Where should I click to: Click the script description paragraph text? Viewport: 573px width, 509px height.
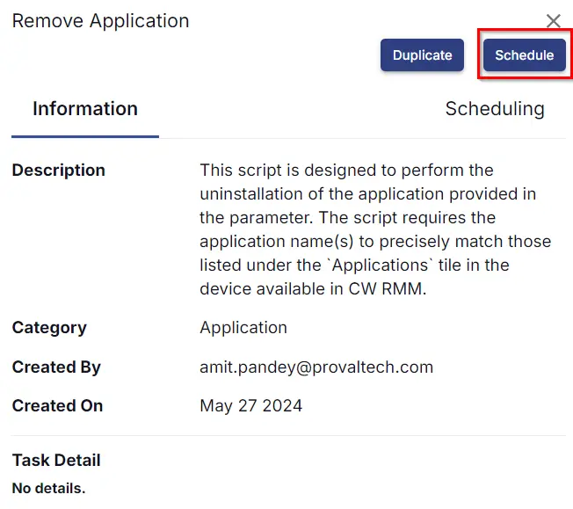coord(375,229)
